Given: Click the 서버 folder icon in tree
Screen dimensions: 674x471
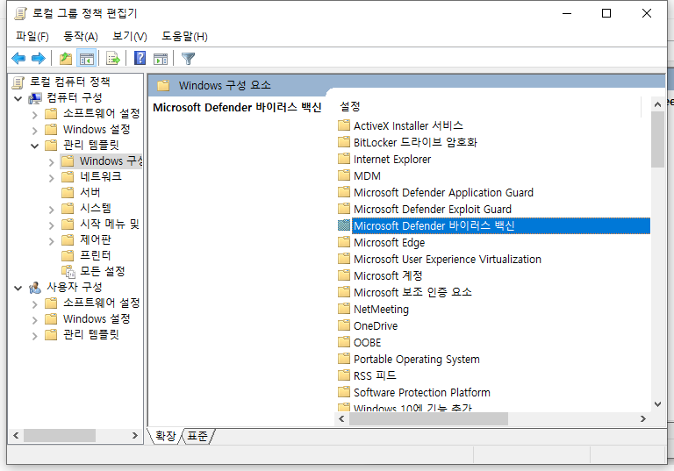Looking at the screenshot, I should [x=68, y=193].
